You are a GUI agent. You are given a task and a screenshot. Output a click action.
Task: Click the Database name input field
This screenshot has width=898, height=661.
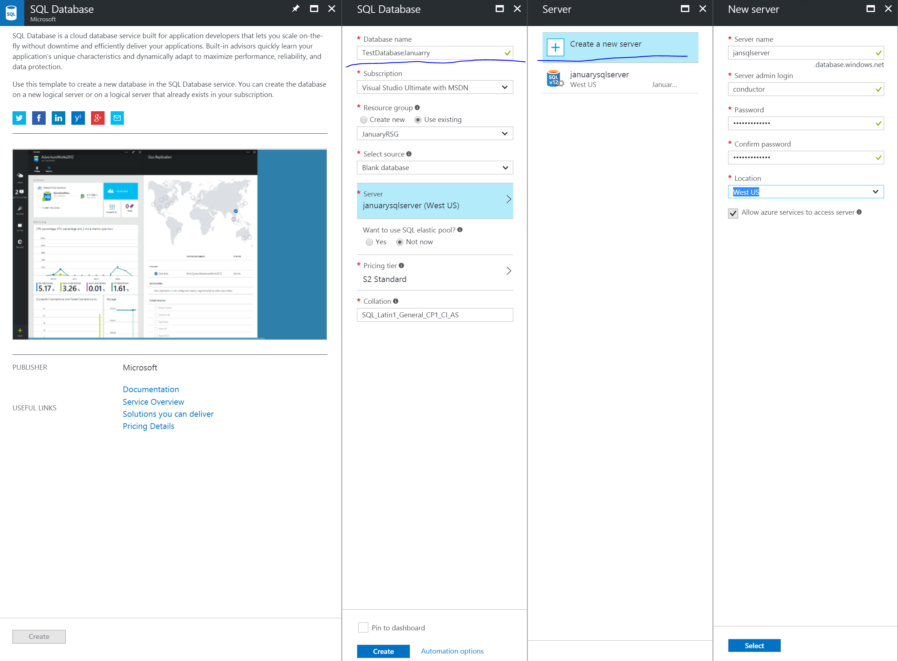click(x=435, y=53)
